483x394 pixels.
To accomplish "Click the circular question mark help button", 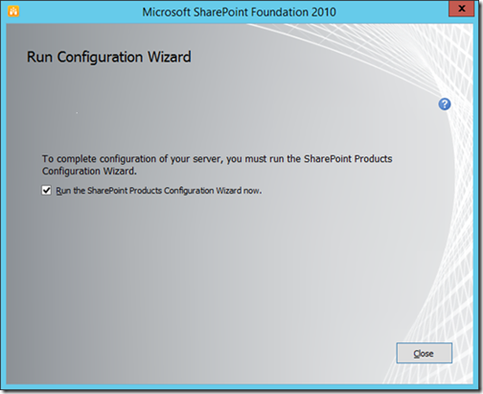I will [445, 104].
